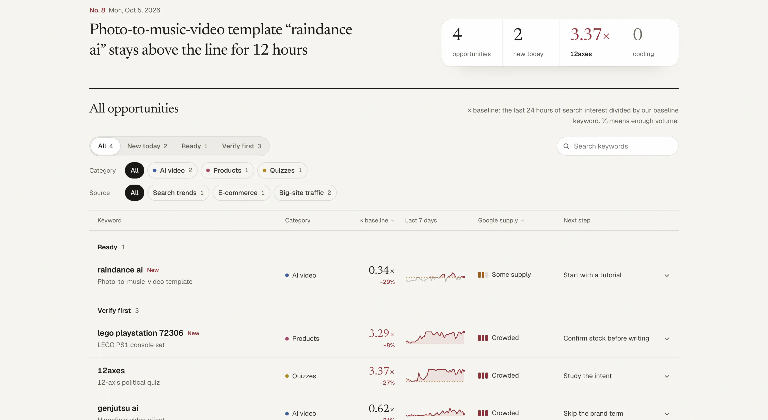Click the search magnifier icon
768x420 pixels.
(566, 146)
